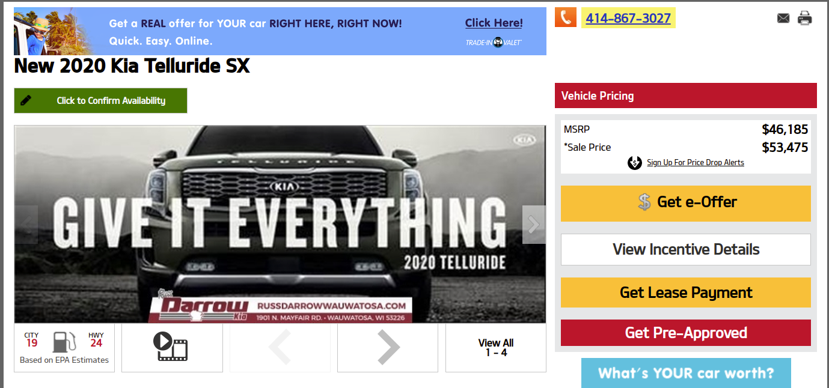The width and height of the screenshot is (829, 388).
Task: Click the orange phone icon
Action: 565,17
